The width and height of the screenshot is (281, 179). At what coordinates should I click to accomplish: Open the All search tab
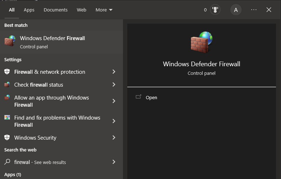tap(12, 10)
